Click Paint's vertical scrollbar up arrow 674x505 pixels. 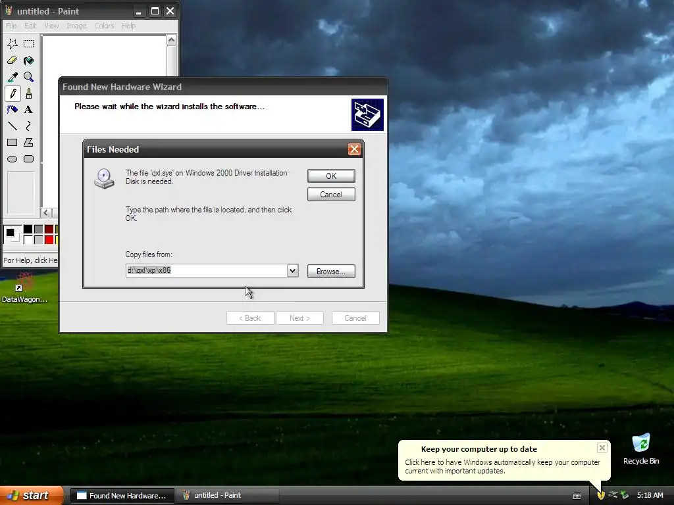172,40
